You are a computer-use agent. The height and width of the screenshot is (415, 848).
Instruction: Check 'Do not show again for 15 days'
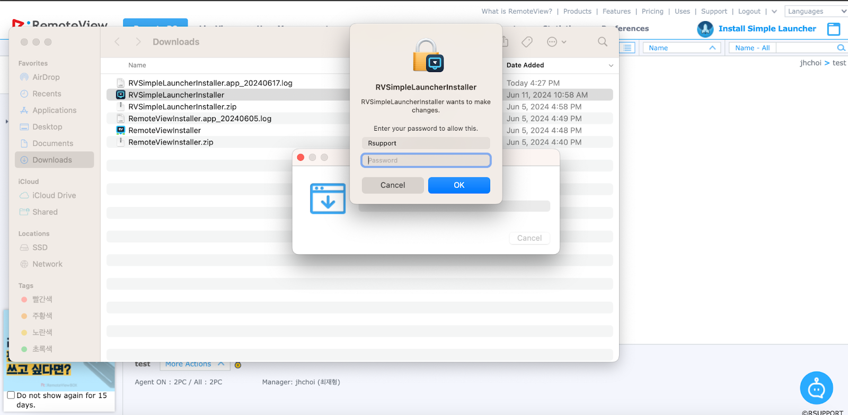tap(11, 395)
